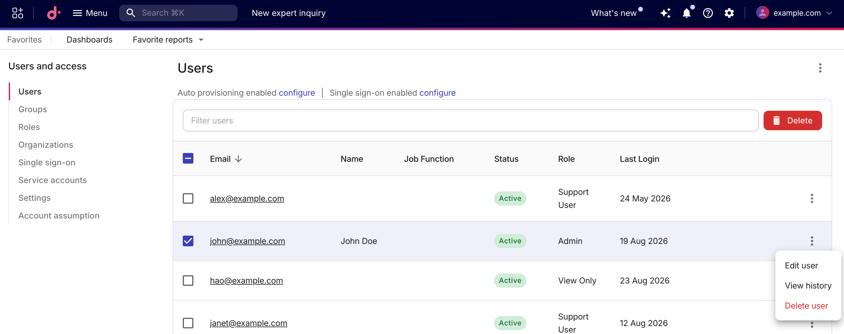Click the Name column header
The height and width of the screenshot is (334, 844).
pyautogui.click(x=352, y=159)
